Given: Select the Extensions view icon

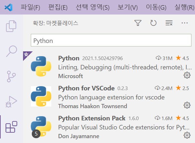Looking at the screenshot, I should (x=11, y=127).
